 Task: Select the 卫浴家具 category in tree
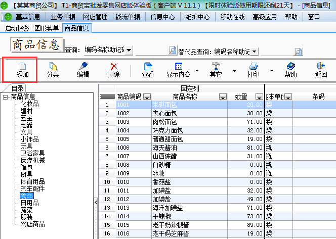tap(32, 153)
